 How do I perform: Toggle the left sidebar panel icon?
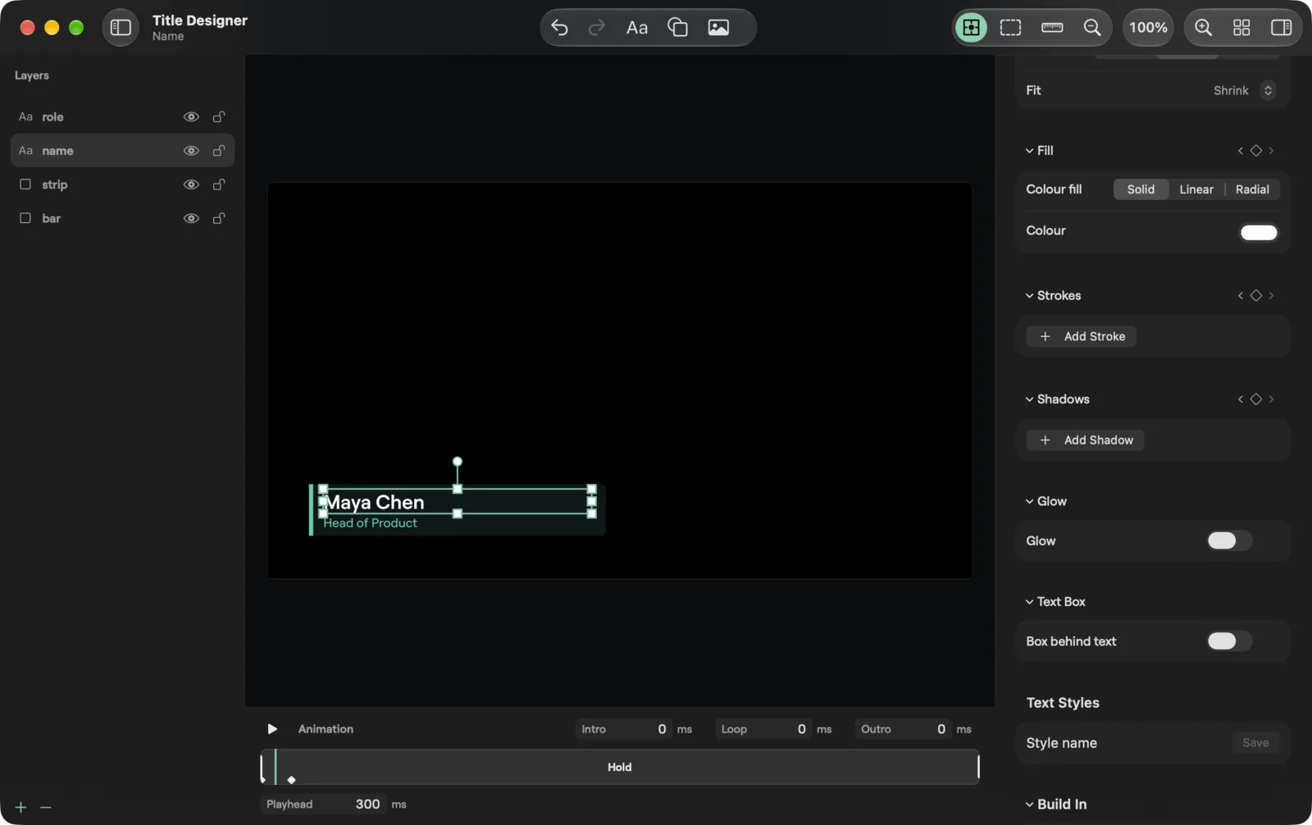(x=121, y=28)
